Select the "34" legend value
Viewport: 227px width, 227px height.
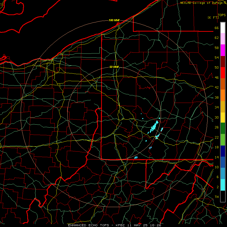tap(217, 107)
